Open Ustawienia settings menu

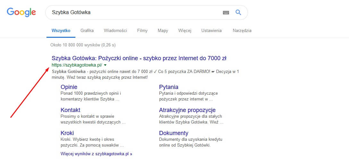pos(211,31)
